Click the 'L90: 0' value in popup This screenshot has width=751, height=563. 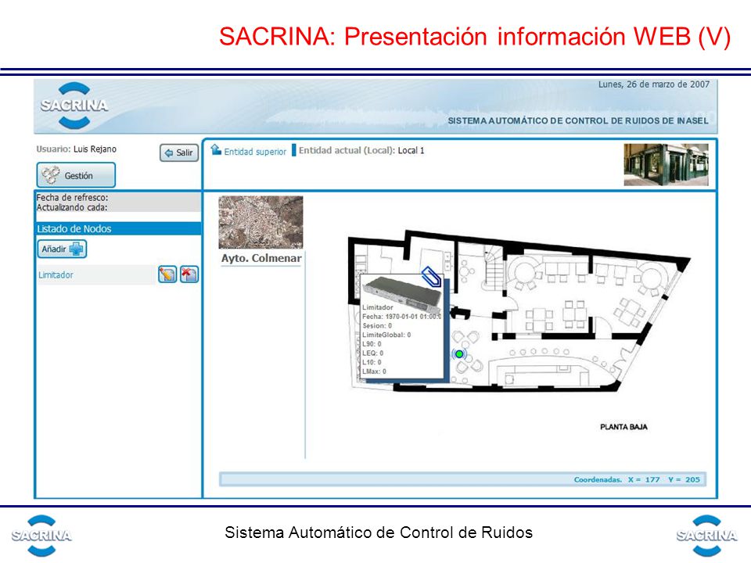pos(372,344)
